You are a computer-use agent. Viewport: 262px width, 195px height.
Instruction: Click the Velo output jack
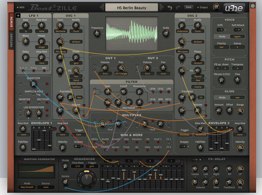(x=126, y=143)
